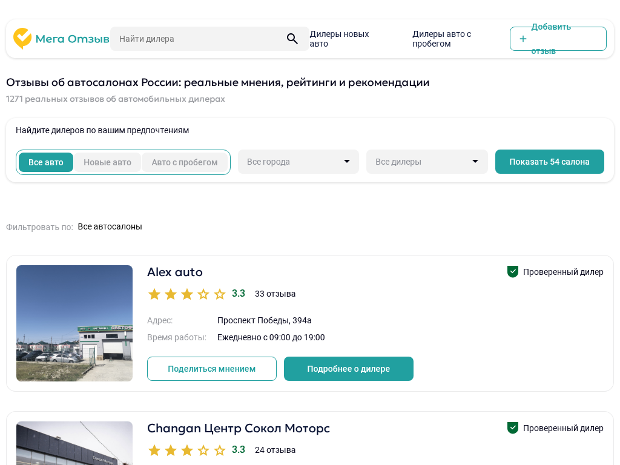This screenshot has width=620, height=465.
Task: Click the Добавить отзыв button
Action: 558,39
